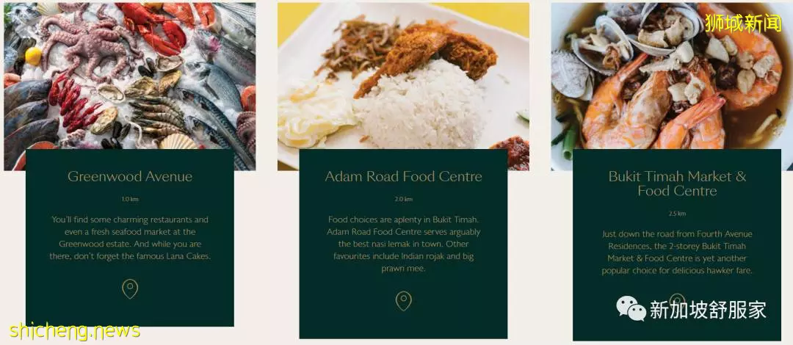Click the Greenwood estate description paragraph

click(x=130, y=238)
